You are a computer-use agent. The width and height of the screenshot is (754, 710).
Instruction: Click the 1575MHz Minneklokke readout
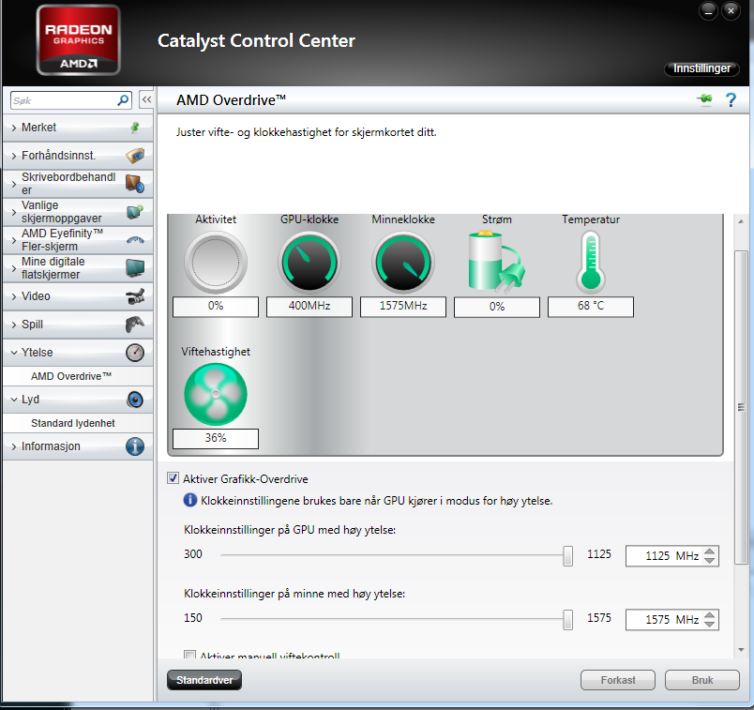pos(403,307)
